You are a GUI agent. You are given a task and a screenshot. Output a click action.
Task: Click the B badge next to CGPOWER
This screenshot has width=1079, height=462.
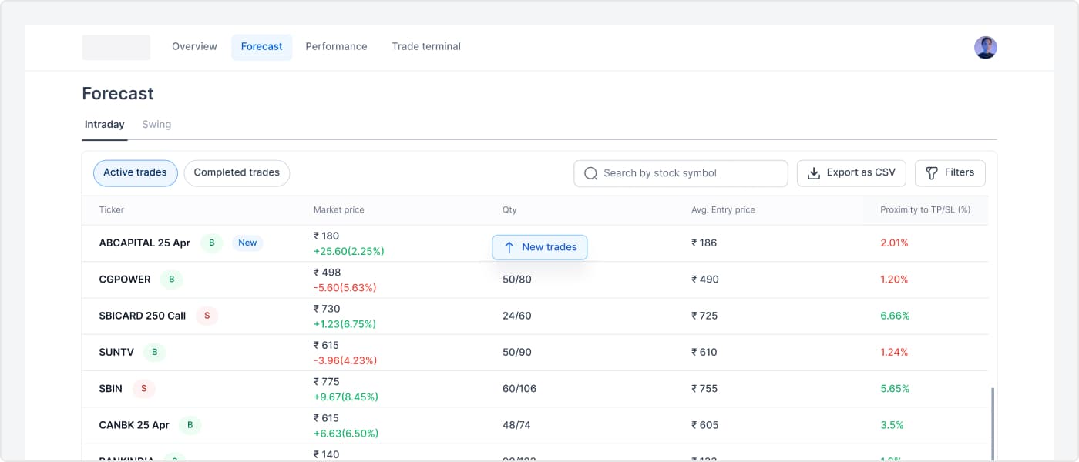coord(171,280)
